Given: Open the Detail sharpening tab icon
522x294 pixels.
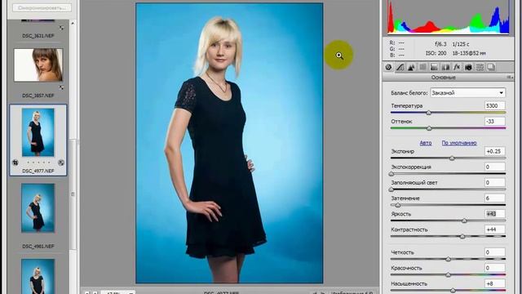Looking at the screenshot, I should (411, 67).
